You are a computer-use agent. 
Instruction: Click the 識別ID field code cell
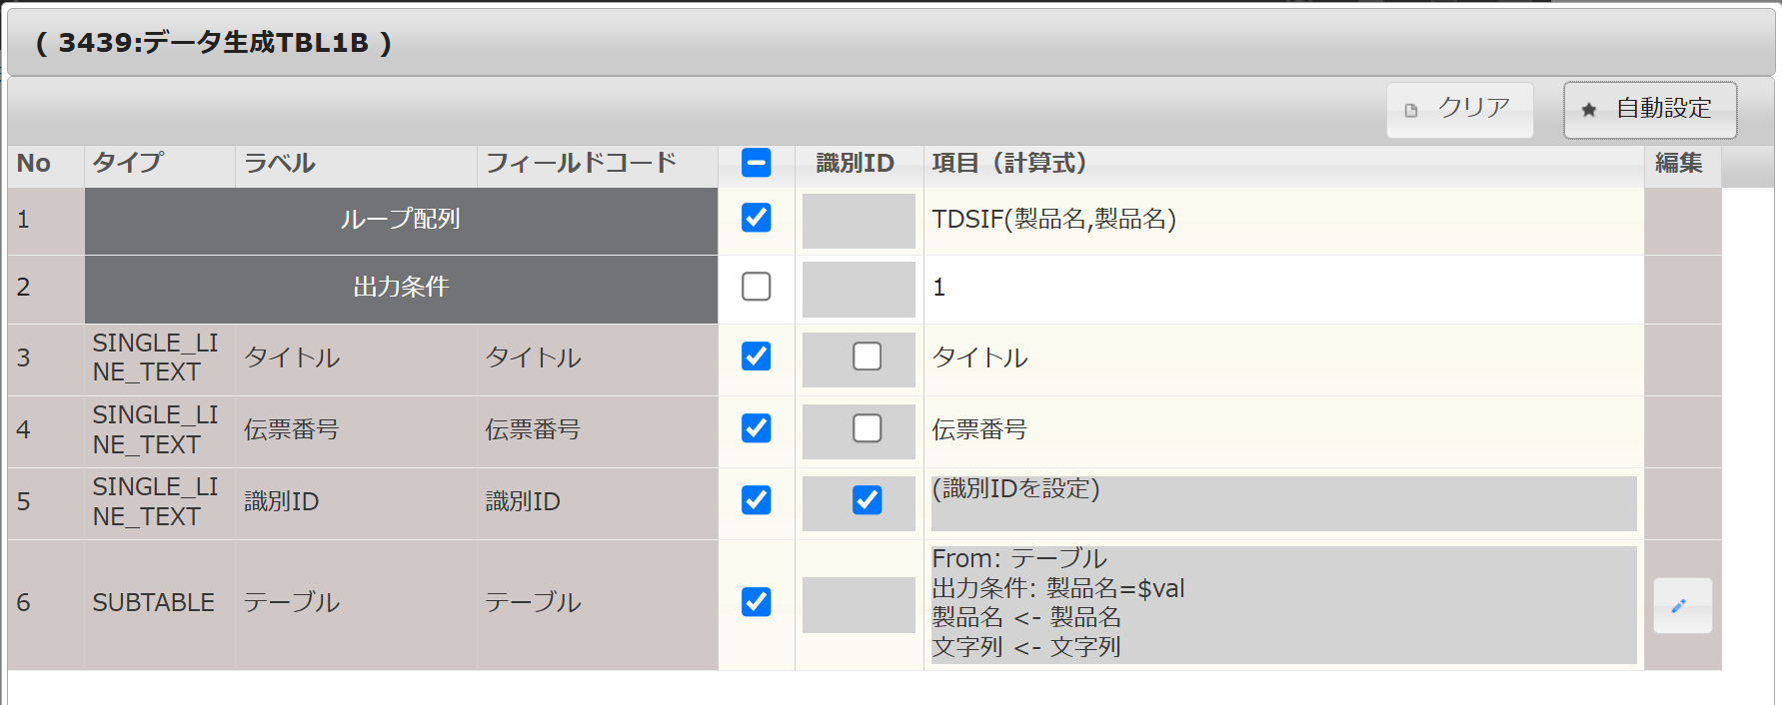click(598, 502)
